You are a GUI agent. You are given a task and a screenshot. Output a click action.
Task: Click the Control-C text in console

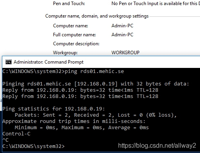[x=16, y=134]
